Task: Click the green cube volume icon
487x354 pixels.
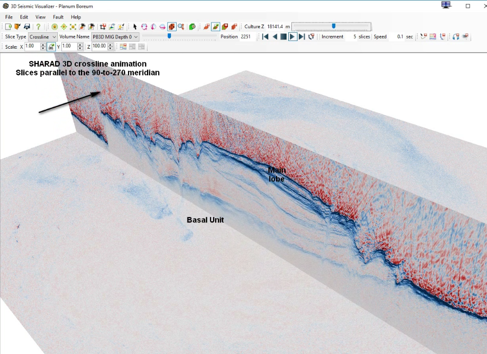Action: pos(192,27)
